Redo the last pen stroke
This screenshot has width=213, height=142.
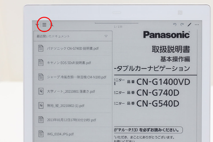[182, 25]
